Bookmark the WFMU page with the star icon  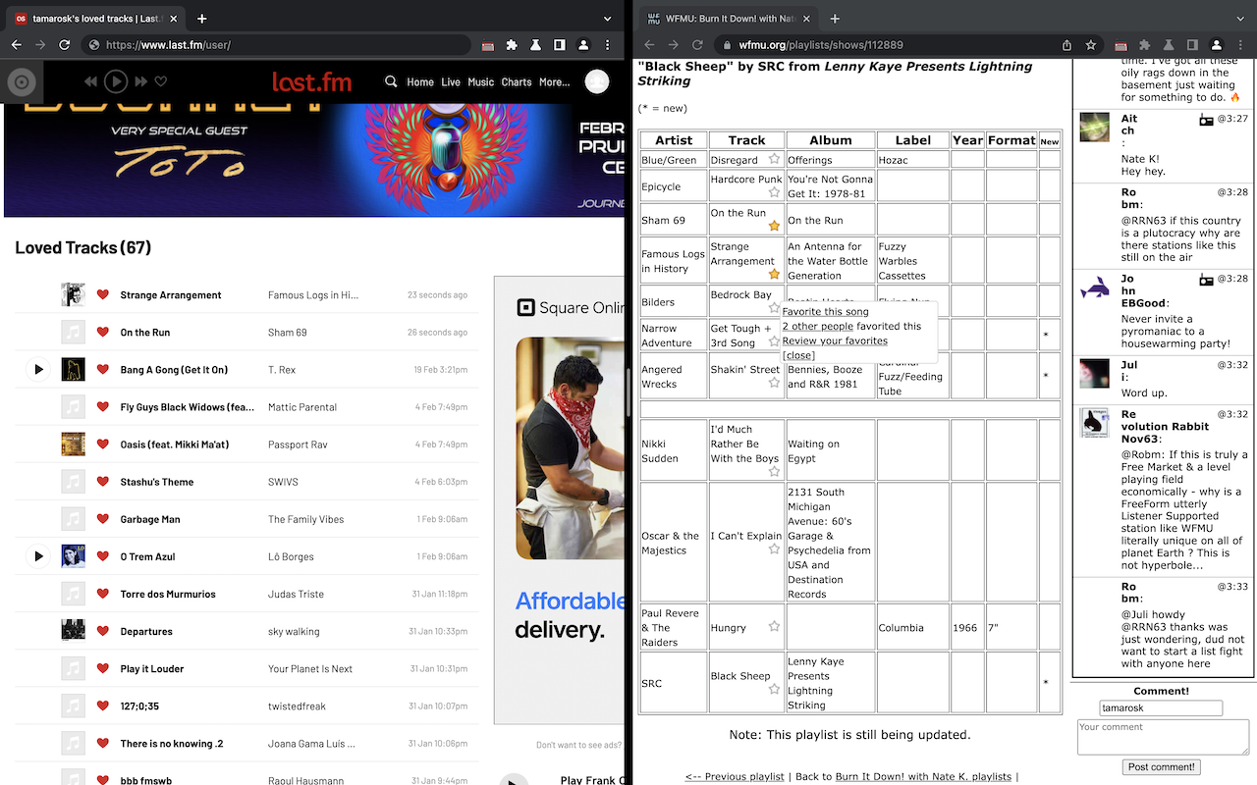tap(1091, 44)
